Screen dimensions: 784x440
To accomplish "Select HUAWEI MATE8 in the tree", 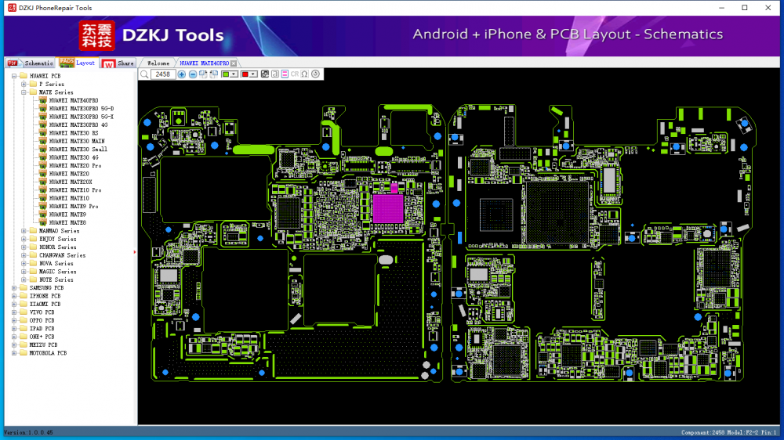I will [67, 223].
